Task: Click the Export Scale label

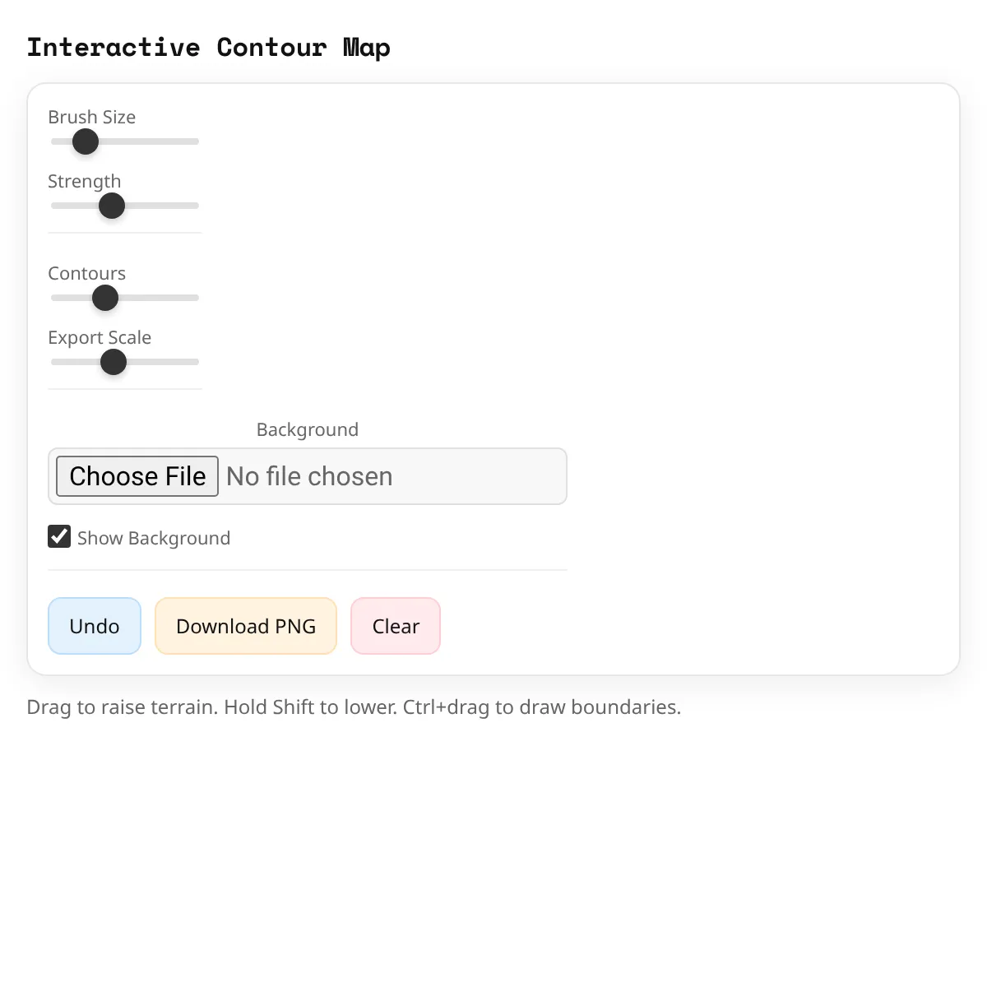Action: (x=100, y=338)
